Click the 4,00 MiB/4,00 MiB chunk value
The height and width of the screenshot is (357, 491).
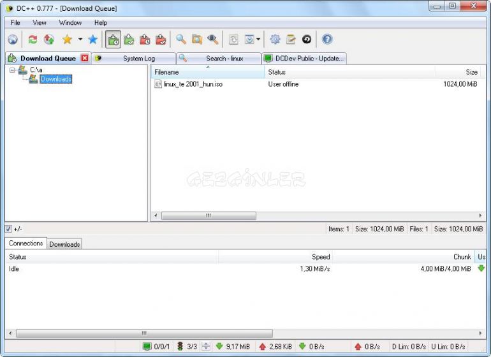[x=446, y=268]
